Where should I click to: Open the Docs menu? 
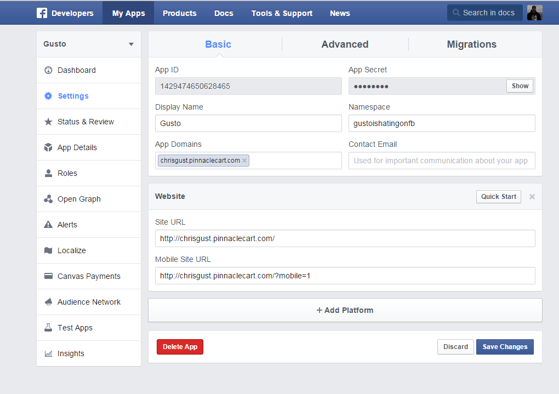click(x=224, y=13)
